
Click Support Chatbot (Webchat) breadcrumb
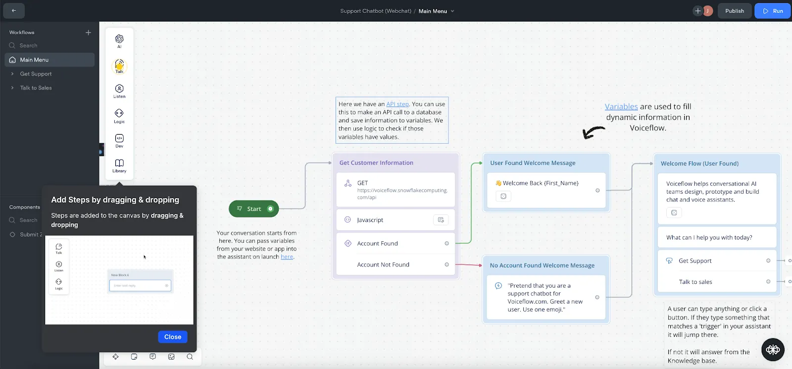tap(376, 11)
